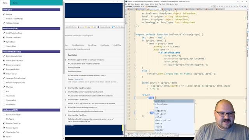The height and width of the screenshot is (140, 249).
Task: Switch to the Items tab
Action: [5, 3]
